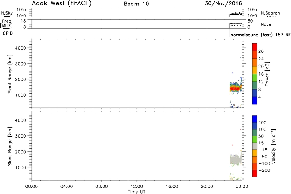
Task: Click the date '30/Nov/2016'
Action: point(223,3)
